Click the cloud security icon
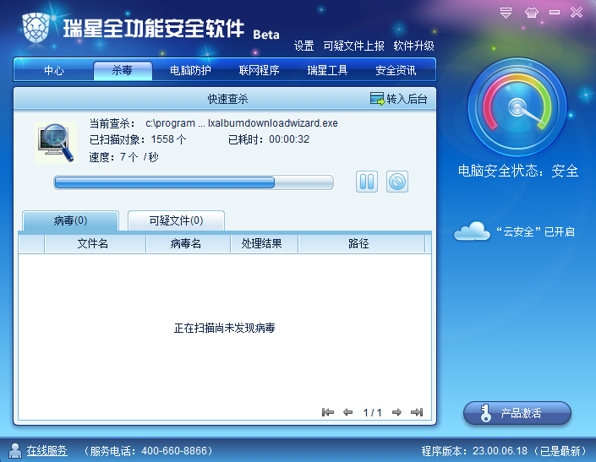Screen dimensions: 596x462 tap(472, 231)
